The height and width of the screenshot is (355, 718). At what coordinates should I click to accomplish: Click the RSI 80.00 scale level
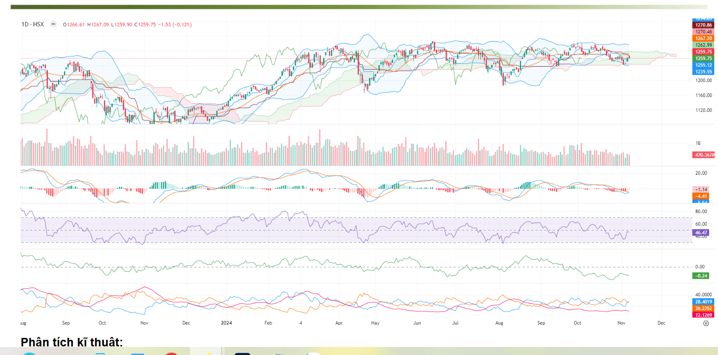701,211
